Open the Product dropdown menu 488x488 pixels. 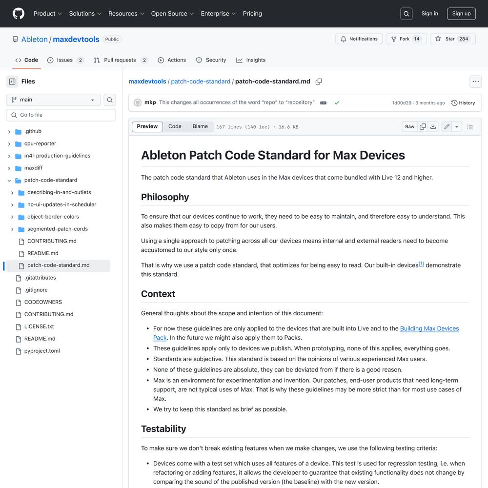[48, 14]
